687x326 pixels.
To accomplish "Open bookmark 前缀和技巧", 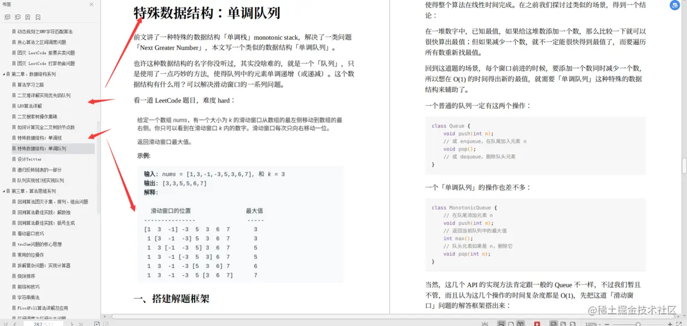I will (x=28, y=287).
